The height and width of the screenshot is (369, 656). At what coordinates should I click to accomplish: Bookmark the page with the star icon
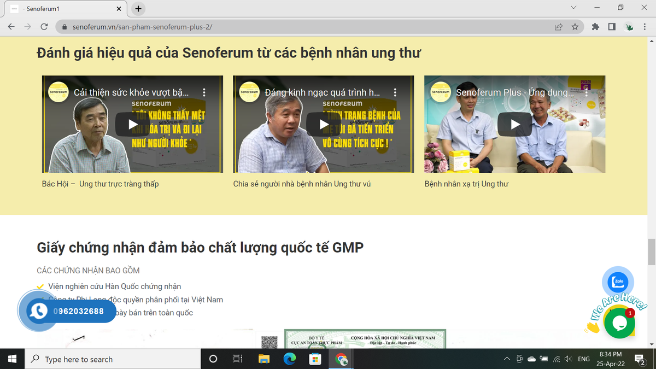pyautogui.click(x=575, y=26)
